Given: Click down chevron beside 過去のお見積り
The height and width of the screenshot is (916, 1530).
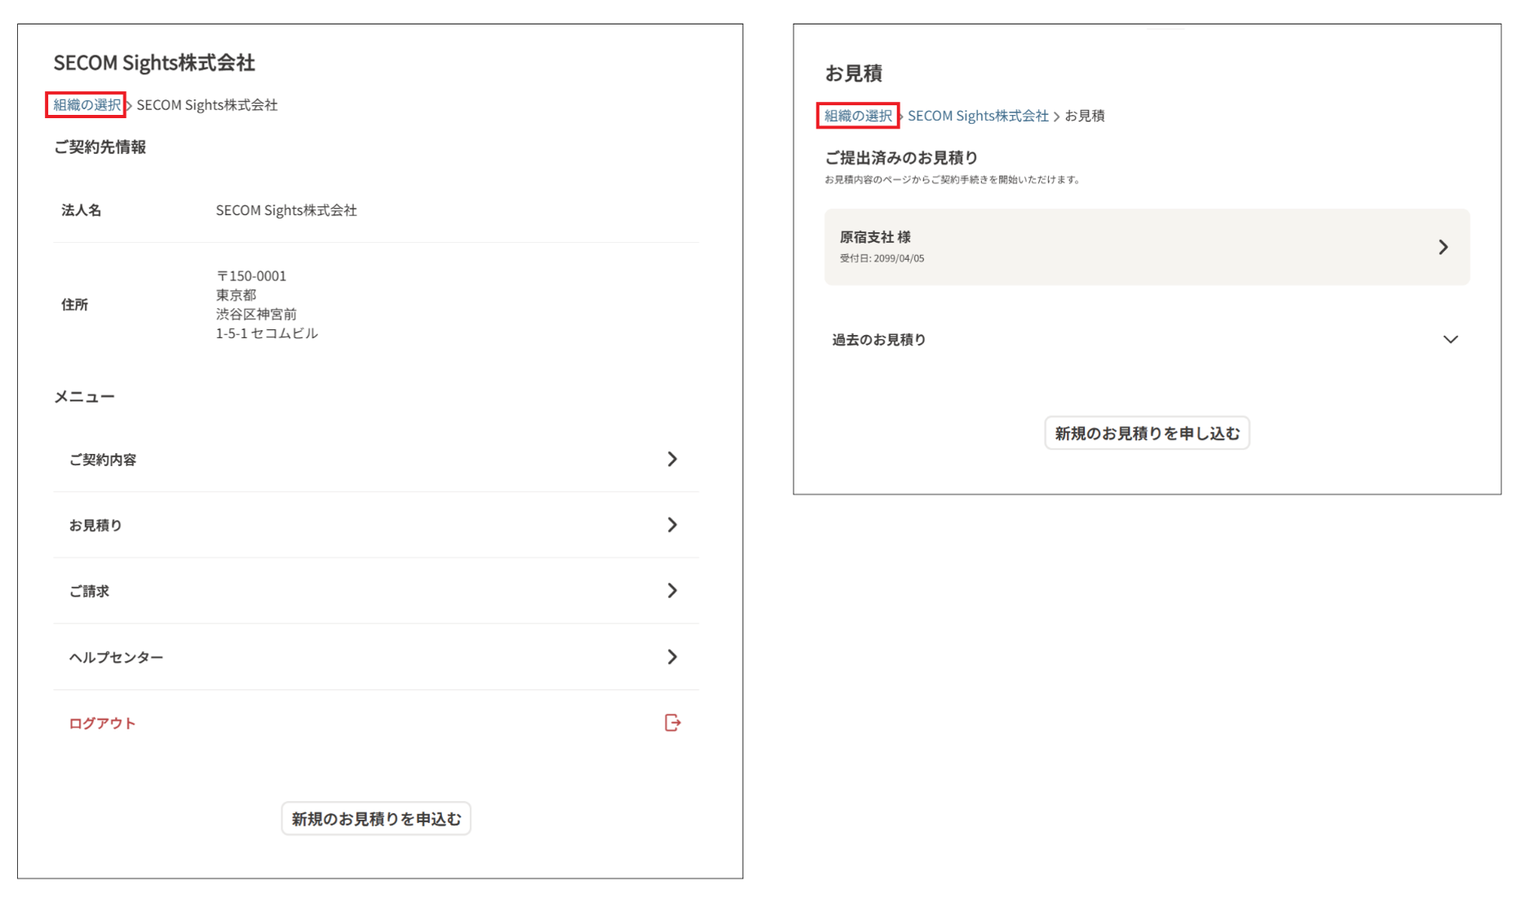Looking at the screenshot, I should coord(1450,340).
